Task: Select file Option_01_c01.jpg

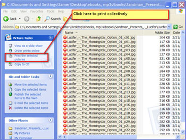Action: (x=101, y=38)
